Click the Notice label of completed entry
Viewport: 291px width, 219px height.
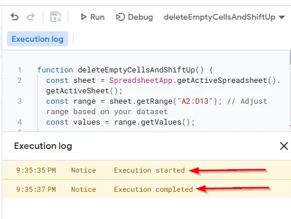[x=83, y=189]
